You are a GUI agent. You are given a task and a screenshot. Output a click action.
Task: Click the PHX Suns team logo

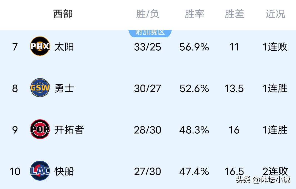pos(40,46)
